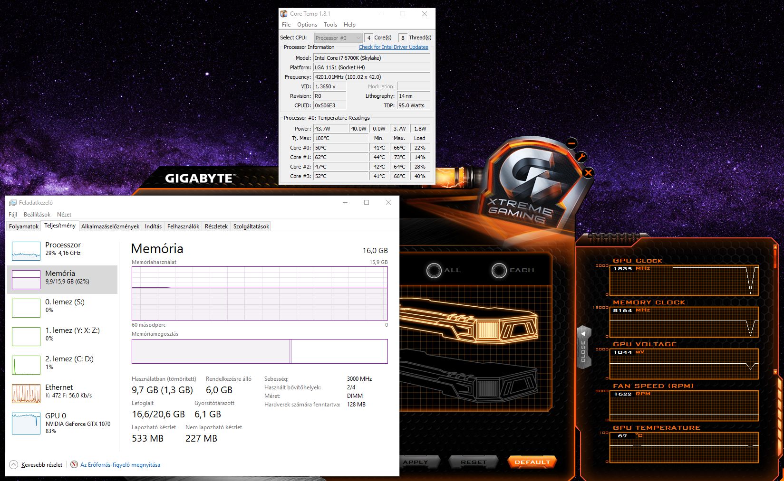Switch to the Szolgáltatások tab
Viewport: 784px width, 481px height.
tap(251, 226)
